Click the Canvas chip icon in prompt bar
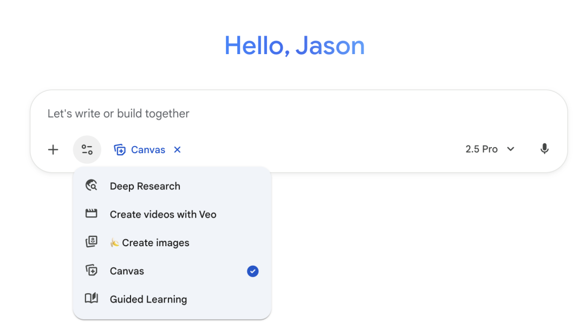The width and height of the screenshot is (585, 336). point(120,150)
